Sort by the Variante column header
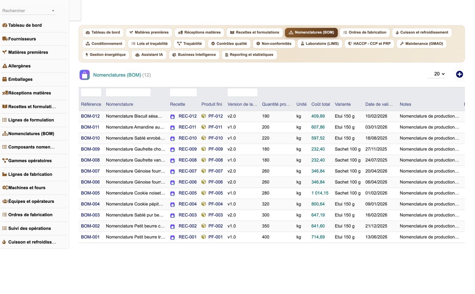 (343, 104)
